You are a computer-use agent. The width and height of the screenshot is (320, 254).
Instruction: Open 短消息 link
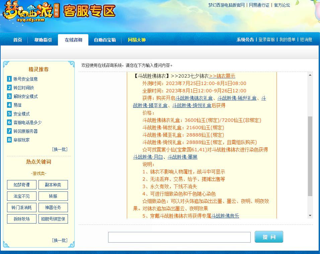click(306, 39)
